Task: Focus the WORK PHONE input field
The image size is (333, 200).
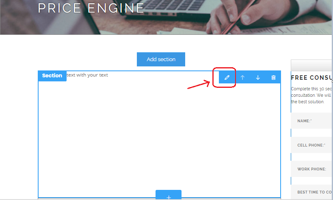Action: (311, 169)
